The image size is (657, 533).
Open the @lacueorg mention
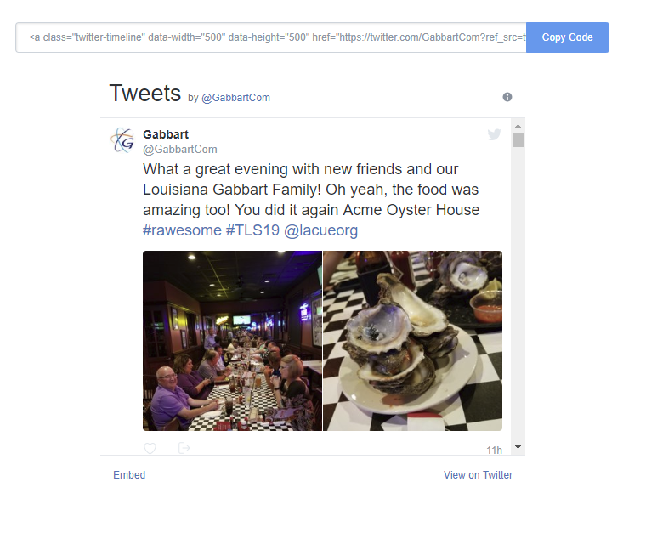click(321, 230)
